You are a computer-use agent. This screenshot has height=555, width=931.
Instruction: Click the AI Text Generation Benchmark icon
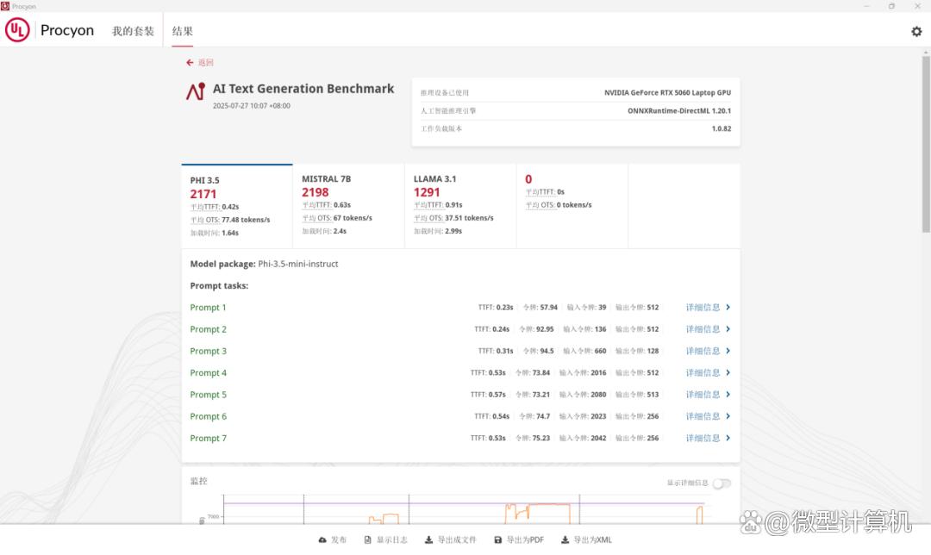[196, 91]
